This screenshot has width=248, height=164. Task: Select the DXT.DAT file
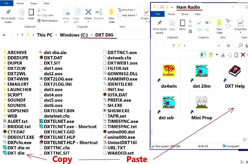pyautogui.click(x=51, y=58)
